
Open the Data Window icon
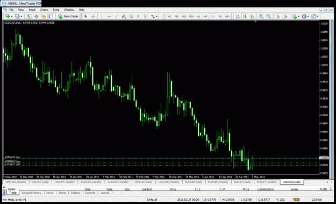(37, 16)
